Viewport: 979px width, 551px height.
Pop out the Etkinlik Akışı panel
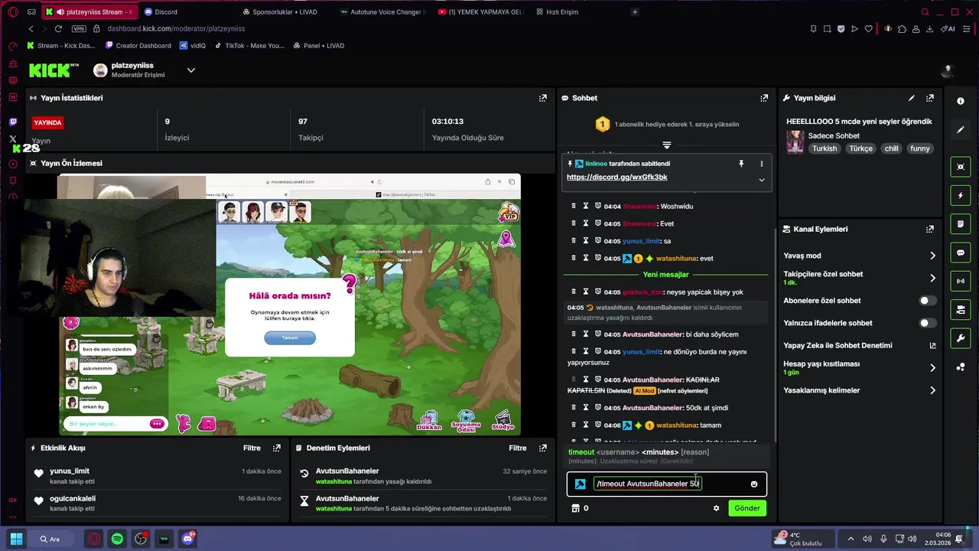(277, 448)
